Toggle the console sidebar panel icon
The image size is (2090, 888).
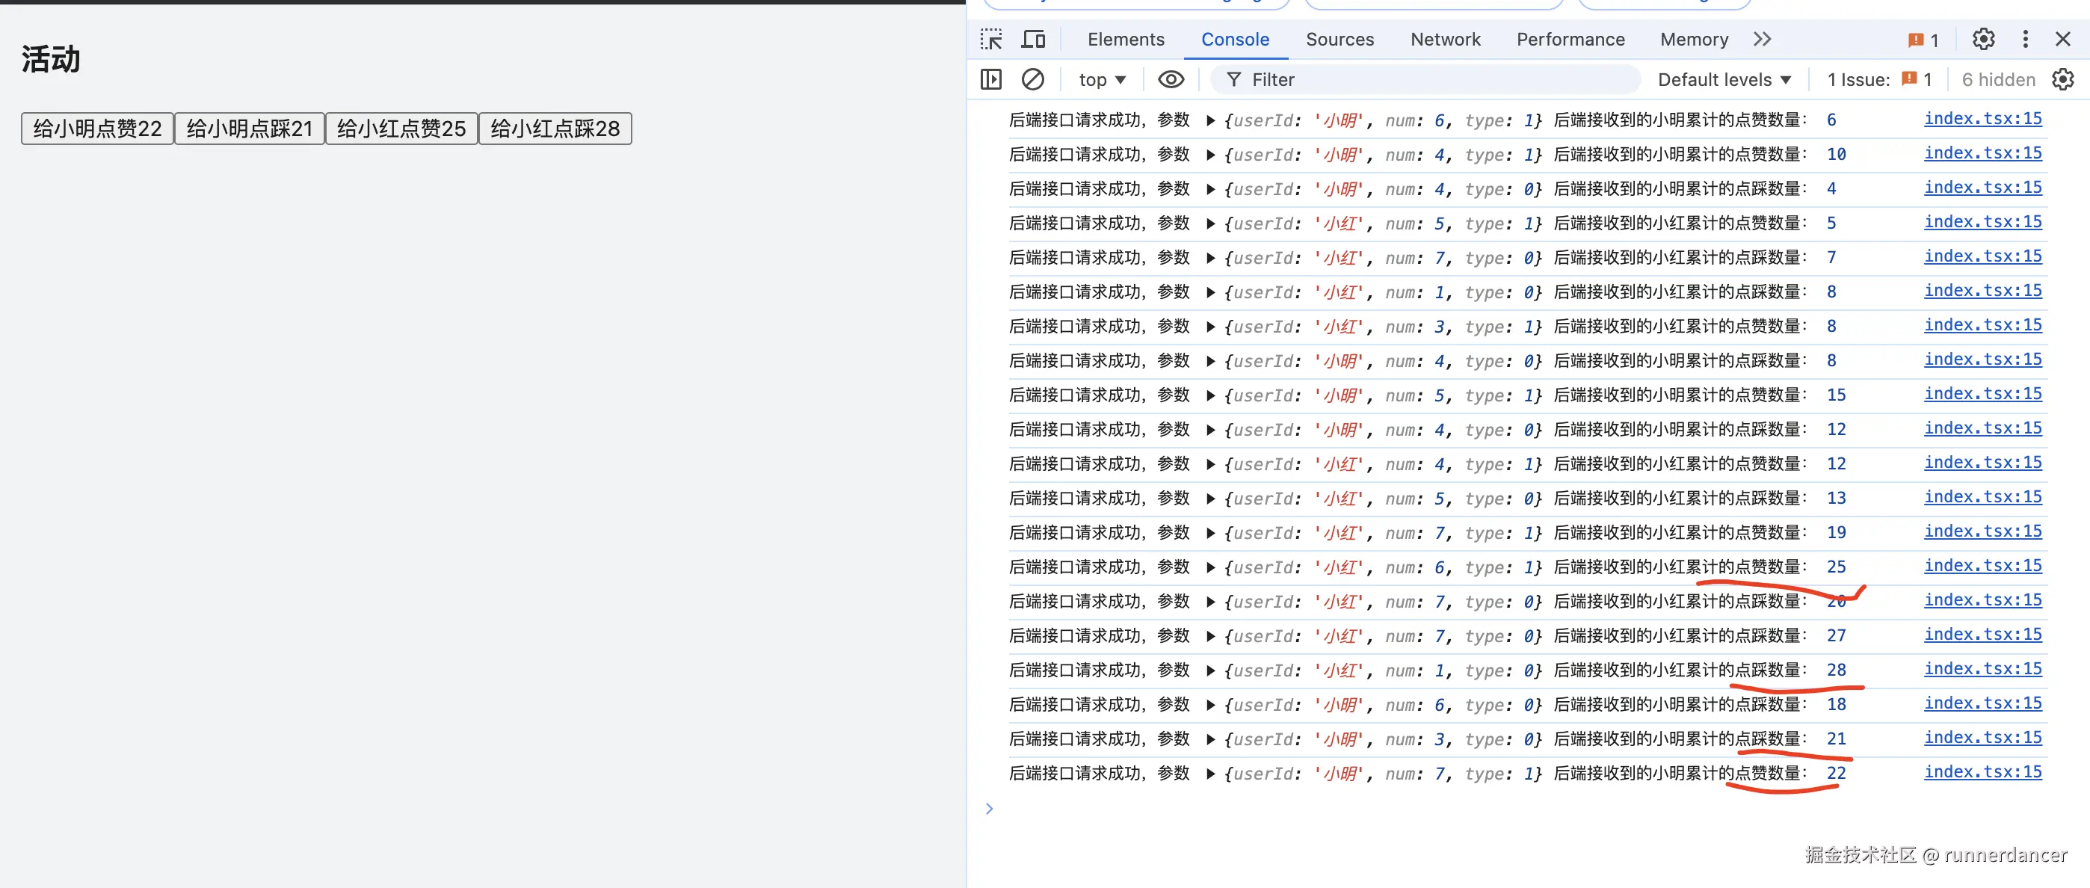click(990, 79)
